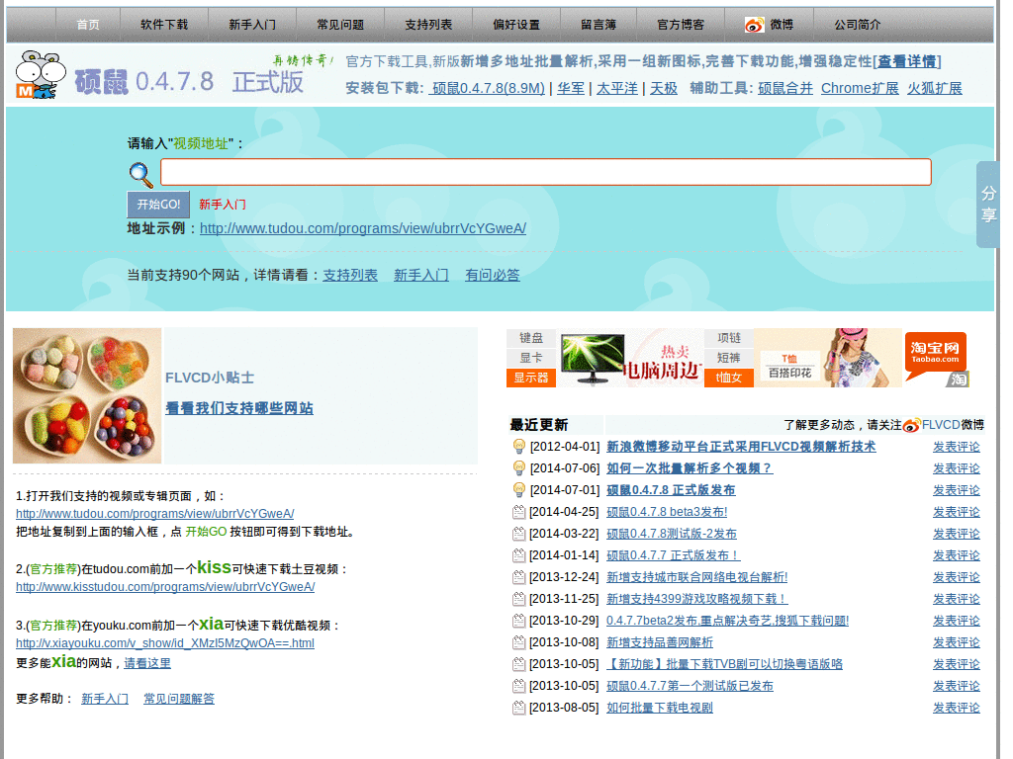Select the t恤女 tab in ad banner

click(x=729, y=378)
